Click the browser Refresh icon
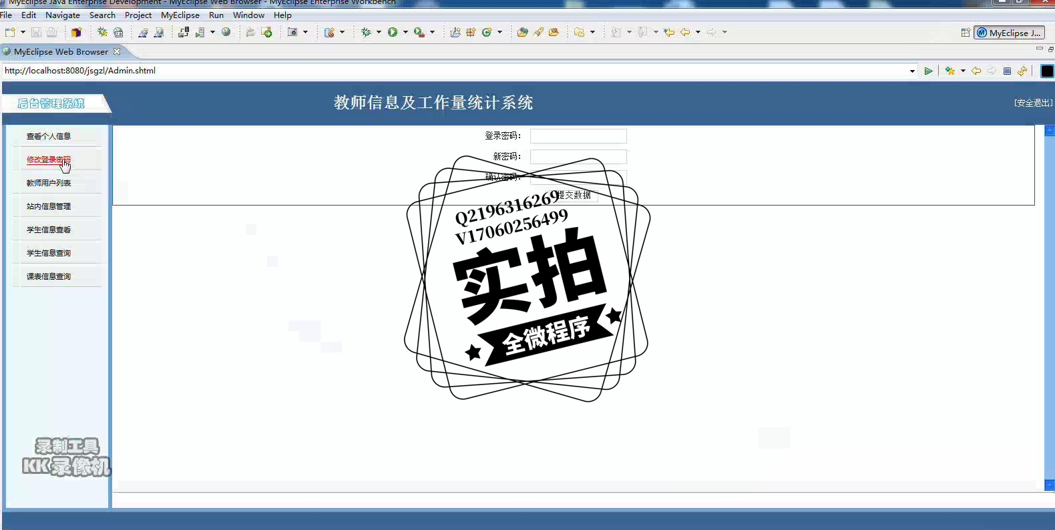This screenshot has height=530, width=1055. pyautogui.click(x=1022, y=71)
